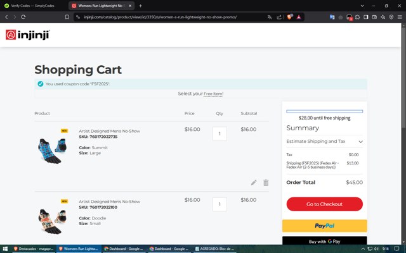
Task: Click the Free Item link
Action: click(x=213, y=94)
